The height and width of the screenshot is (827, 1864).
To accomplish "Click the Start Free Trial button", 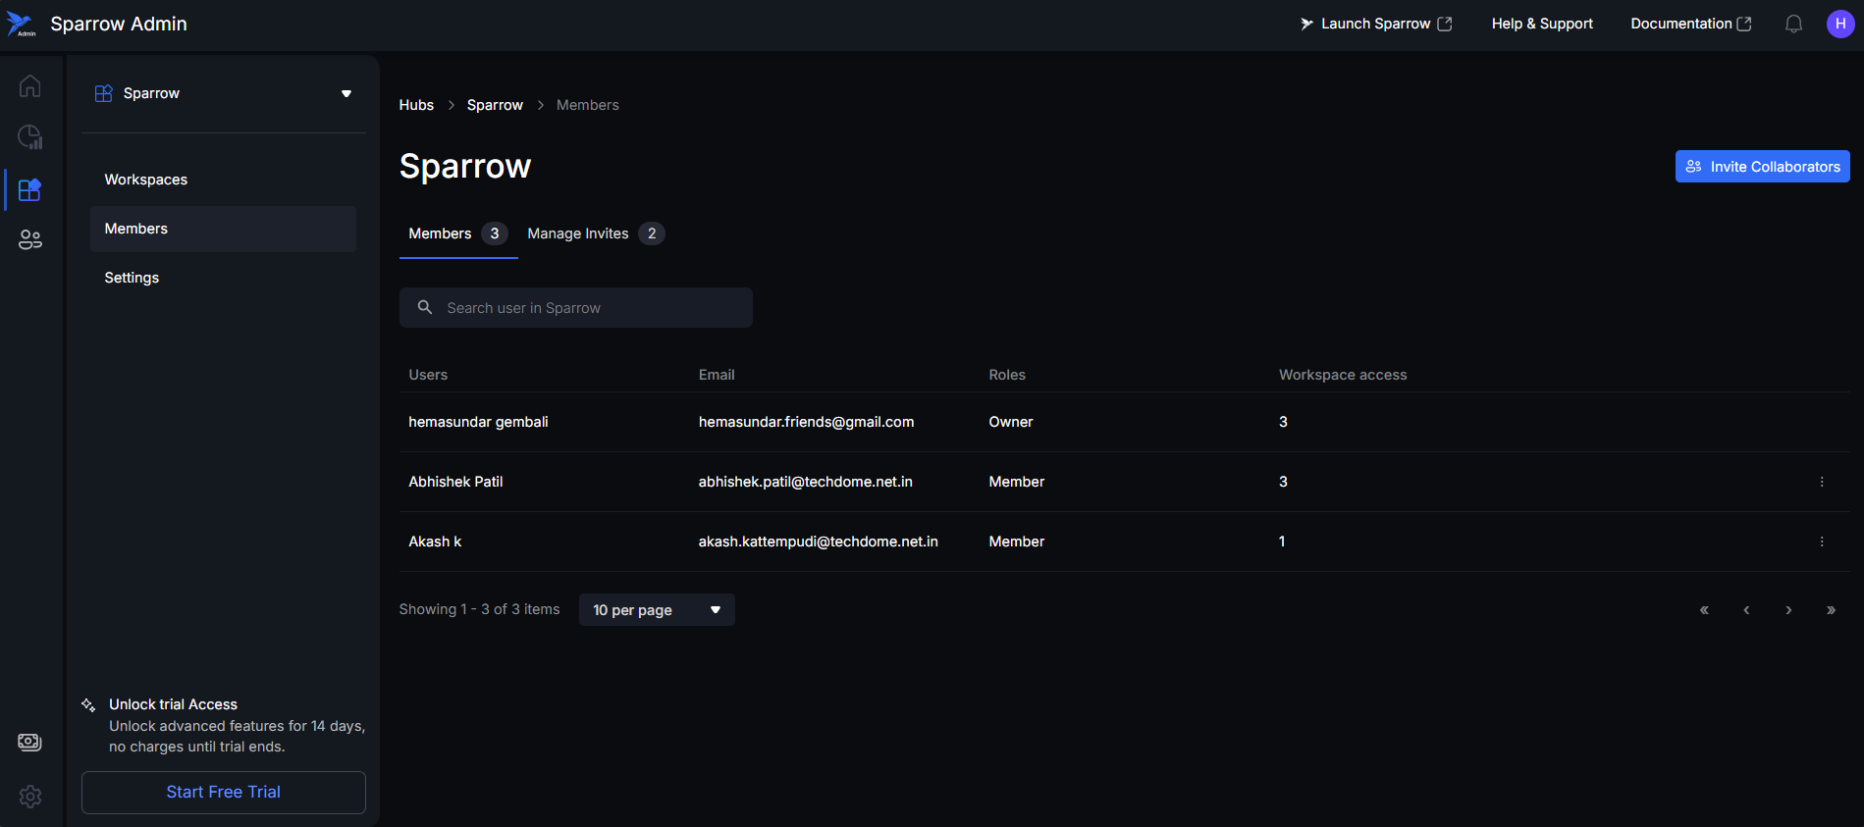I will point(224,792).
